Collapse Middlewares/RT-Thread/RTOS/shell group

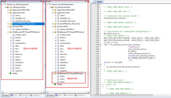coord(53,74)
